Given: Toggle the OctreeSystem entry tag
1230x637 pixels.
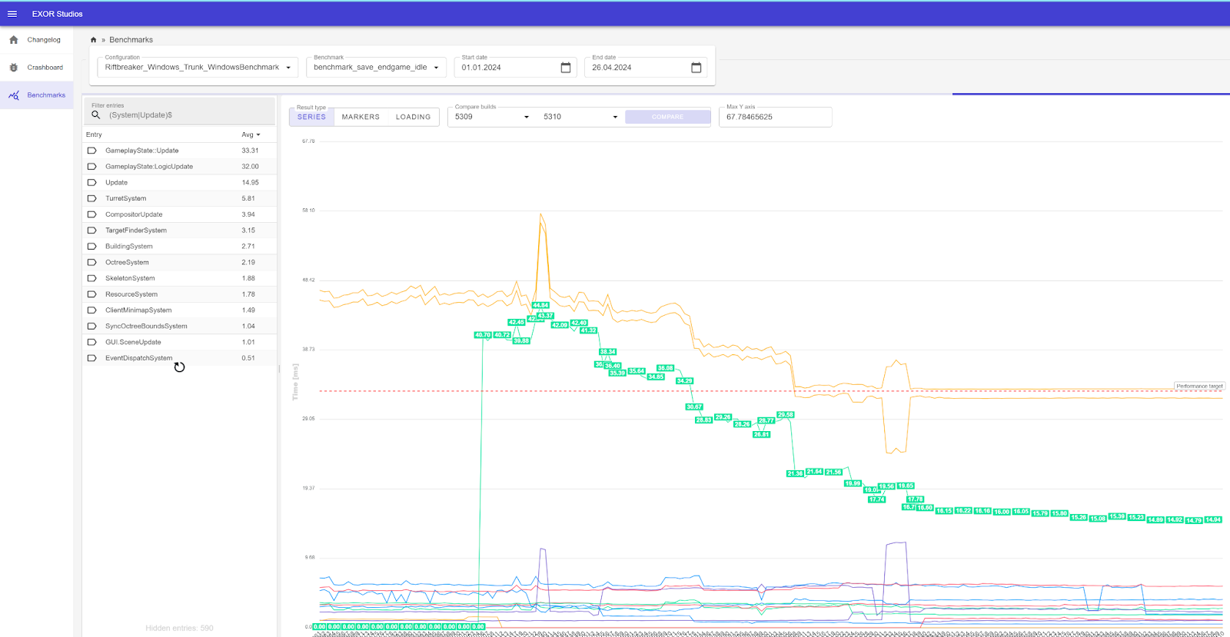Looking at the screenshot, I should [x=91, y=263].
